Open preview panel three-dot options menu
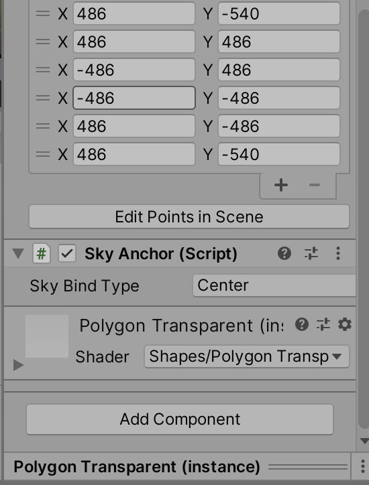 pos(362,466)
